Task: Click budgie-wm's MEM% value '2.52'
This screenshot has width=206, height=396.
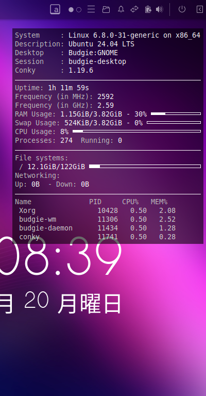Action: coord(167,219)
